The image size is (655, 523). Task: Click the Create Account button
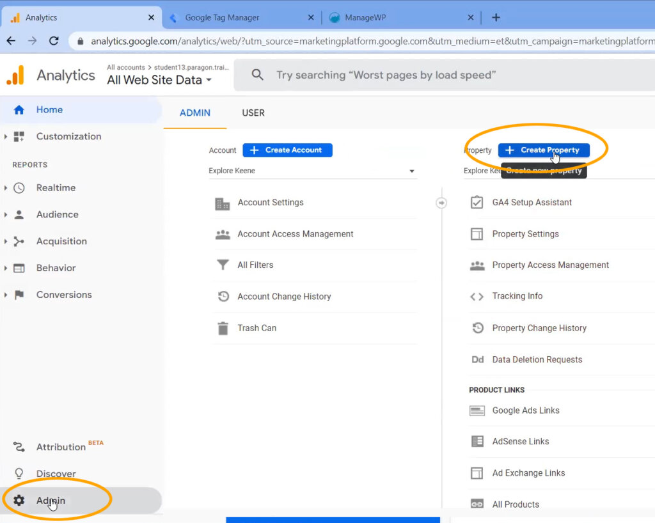coord(287,150)
